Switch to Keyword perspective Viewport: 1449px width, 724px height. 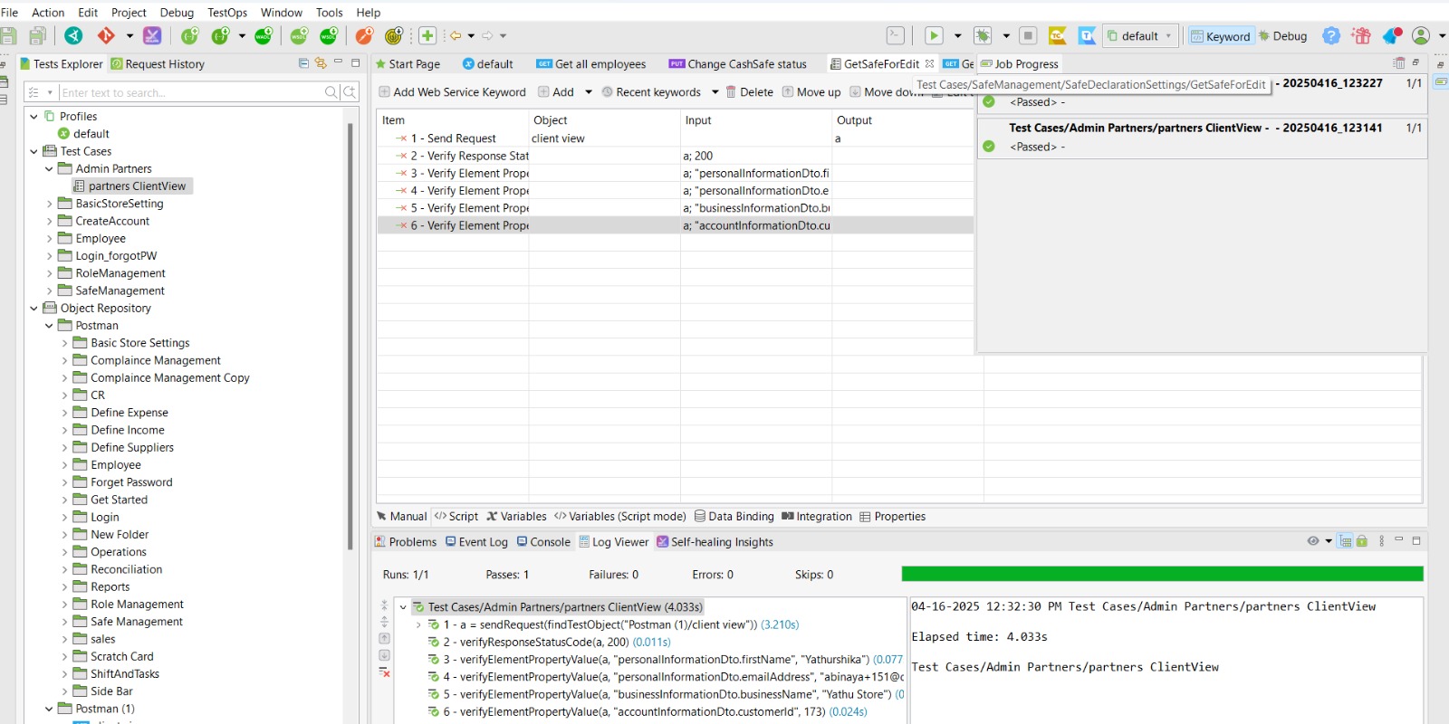point(1220,36)
